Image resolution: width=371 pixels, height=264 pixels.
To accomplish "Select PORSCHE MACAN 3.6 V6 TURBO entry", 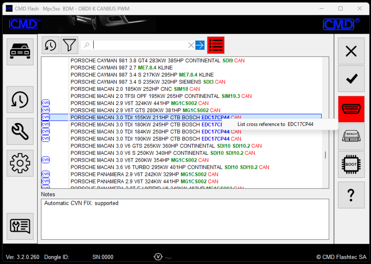I will pos(170,167).
